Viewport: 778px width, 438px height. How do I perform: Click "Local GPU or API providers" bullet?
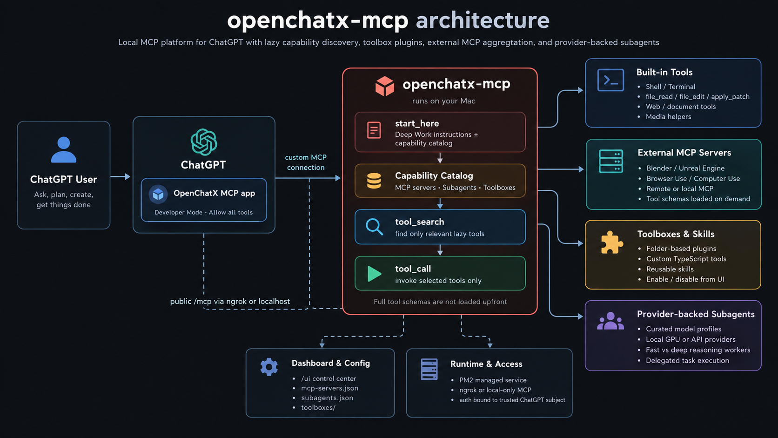[691, 339]
